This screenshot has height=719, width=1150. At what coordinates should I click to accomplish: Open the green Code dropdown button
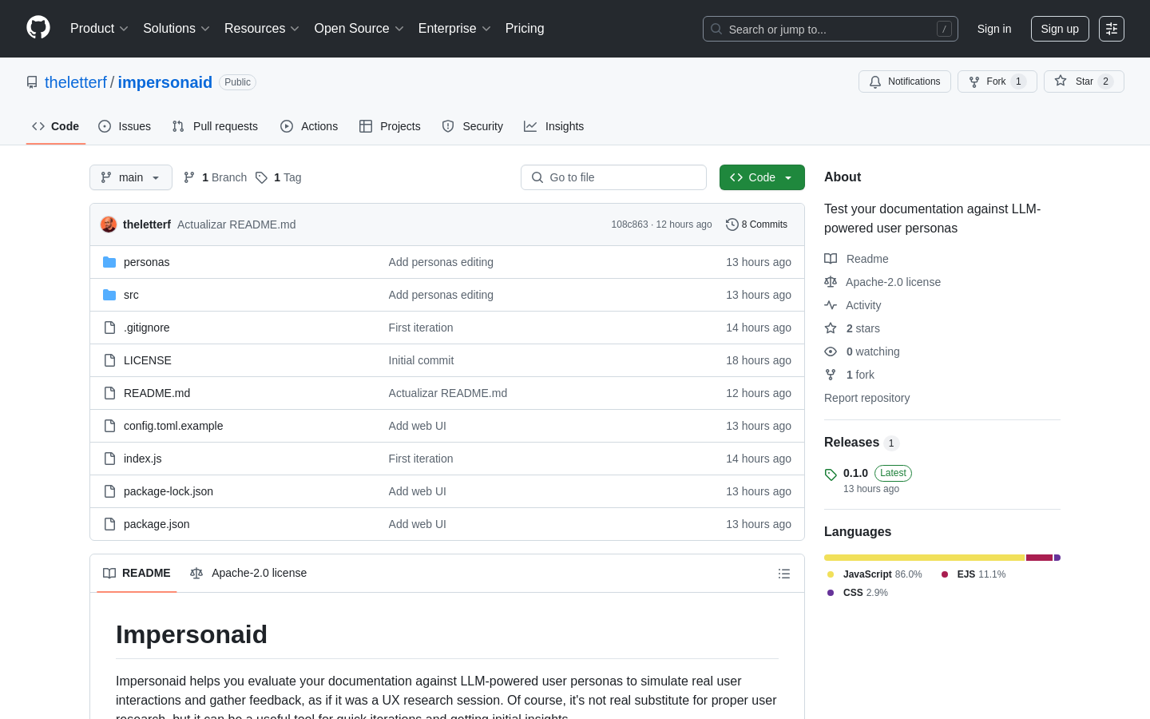762,177
